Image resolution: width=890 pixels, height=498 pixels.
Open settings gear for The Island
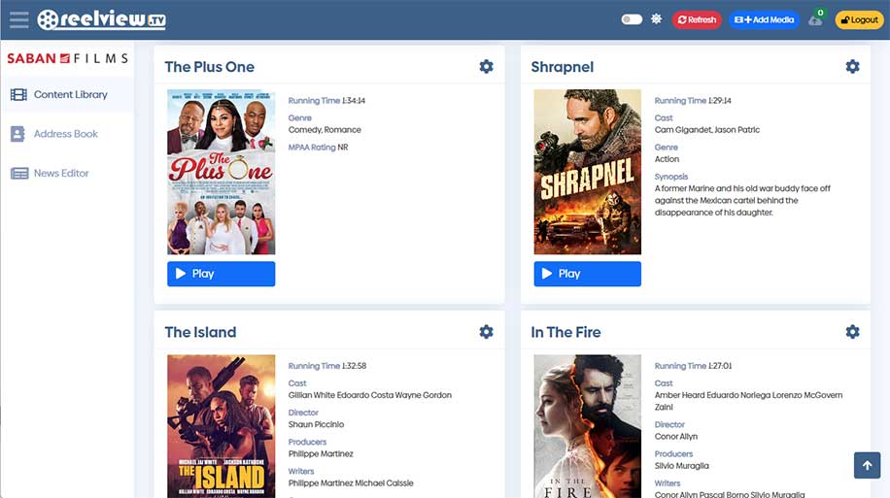pyautogui.click(x=487, y=332)
